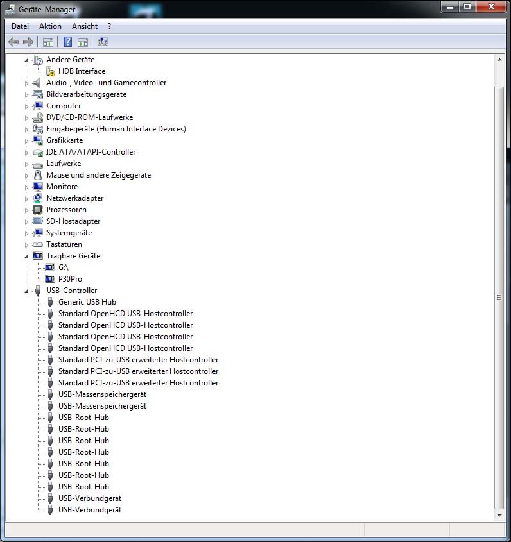
Task: Select the first USB-Massenspeichergerät entry
Action: click(102, 394)
